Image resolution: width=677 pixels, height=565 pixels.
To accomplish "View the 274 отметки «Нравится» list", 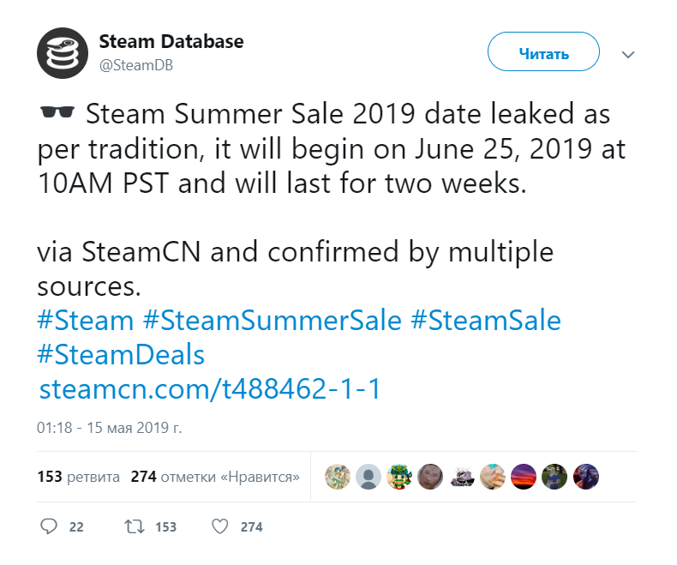I will 215,477.
